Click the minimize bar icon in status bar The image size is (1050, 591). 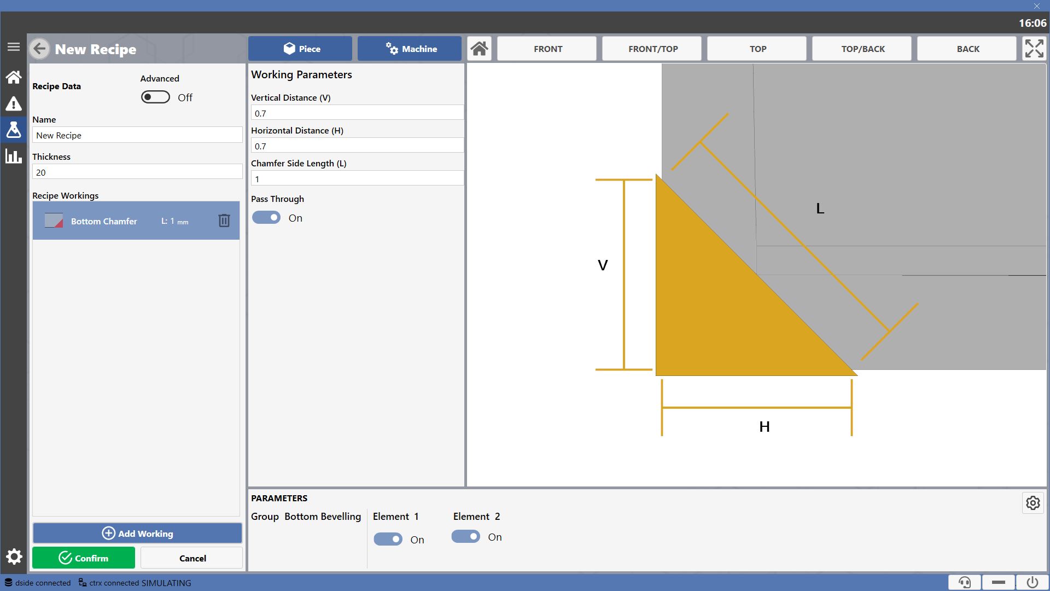point(999,582)
